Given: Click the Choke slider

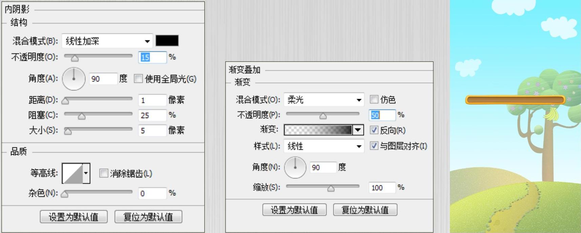Looking at the screenshot, I should point(98,115).
